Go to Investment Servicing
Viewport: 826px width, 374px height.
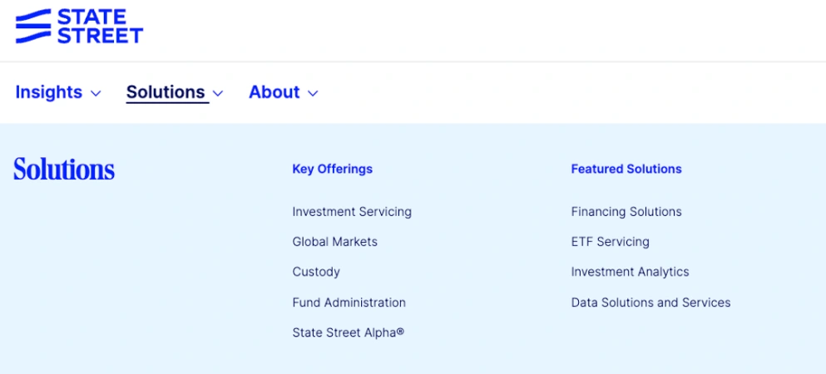(x=352, y=211)
